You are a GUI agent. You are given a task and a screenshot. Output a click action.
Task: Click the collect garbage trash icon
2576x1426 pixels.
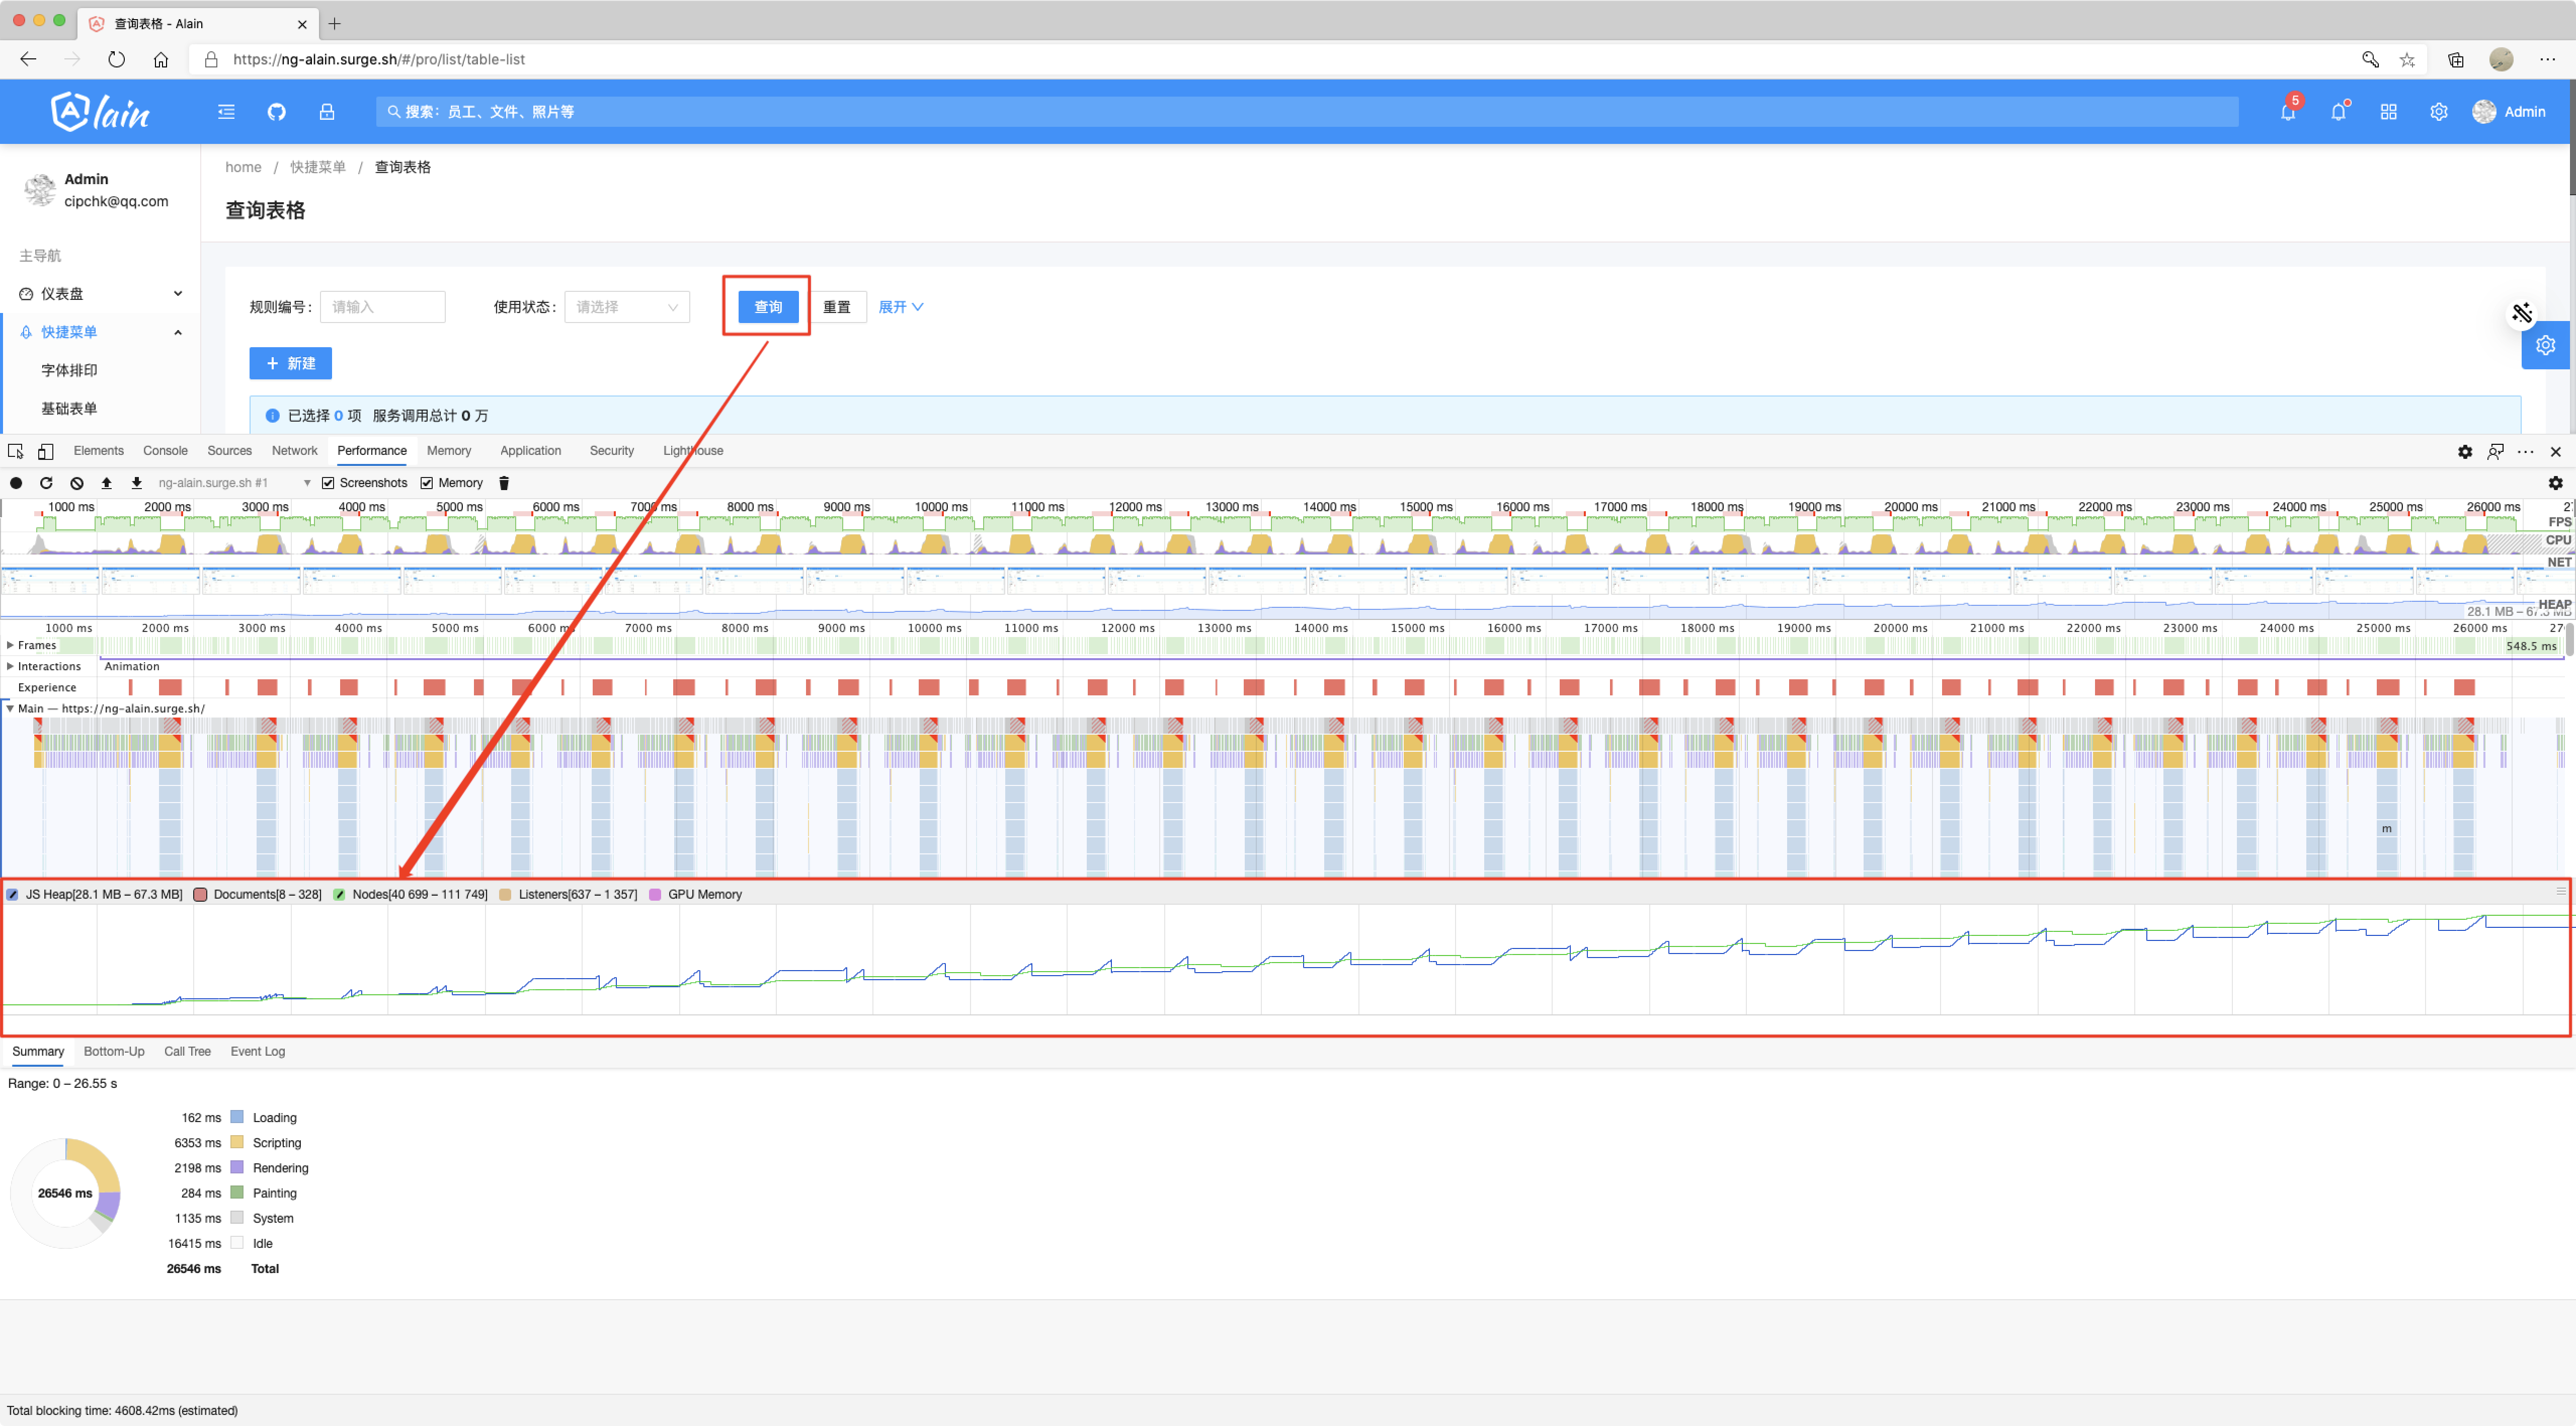[x=504, y=483]
